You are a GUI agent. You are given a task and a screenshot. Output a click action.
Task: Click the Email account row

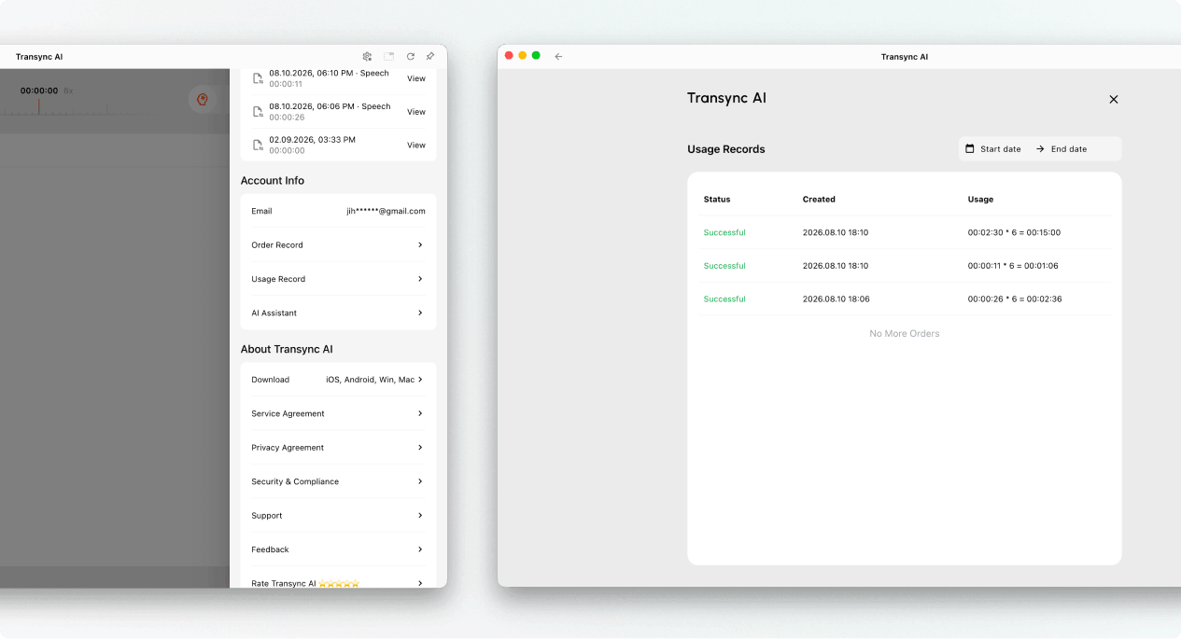338,212
